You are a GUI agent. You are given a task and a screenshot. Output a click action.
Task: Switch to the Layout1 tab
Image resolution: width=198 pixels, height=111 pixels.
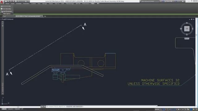[11, 109]
